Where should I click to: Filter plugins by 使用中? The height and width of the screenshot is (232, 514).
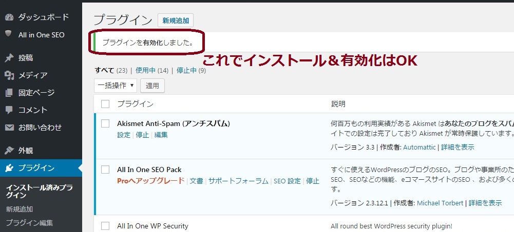145,70
